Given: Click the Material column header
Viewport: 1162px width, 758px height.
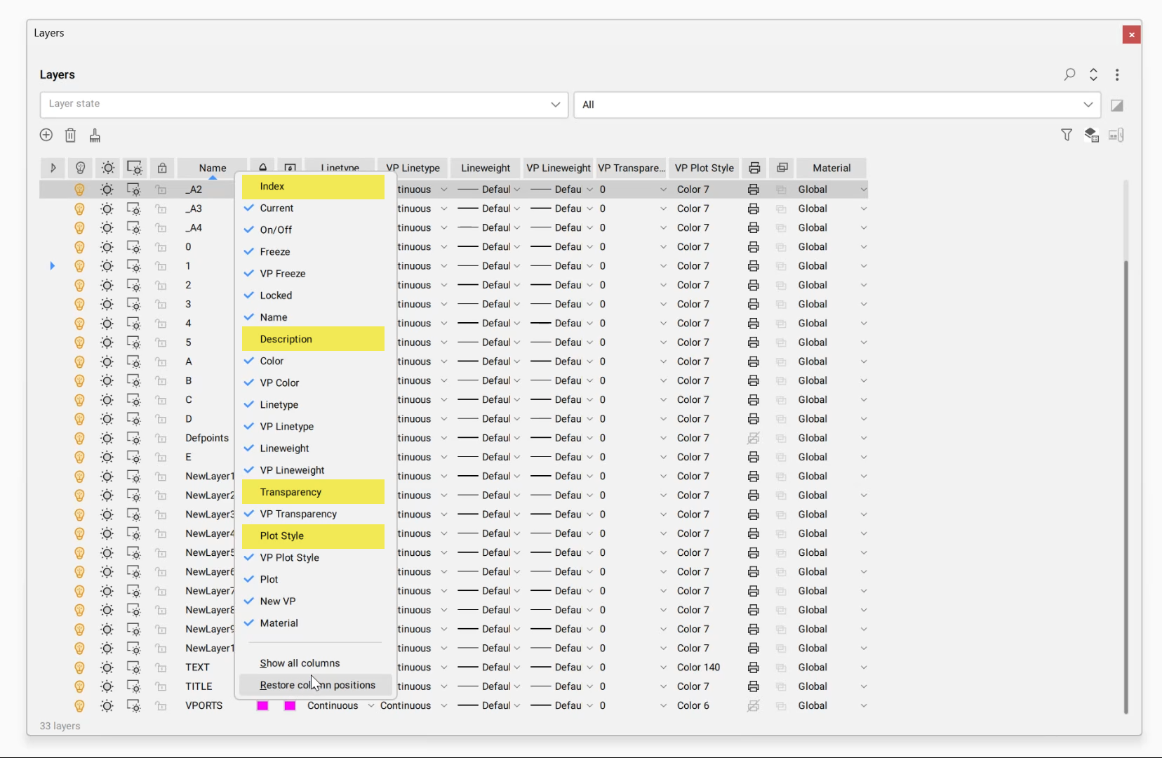Looking at the screenshot, I should point(832,168).
